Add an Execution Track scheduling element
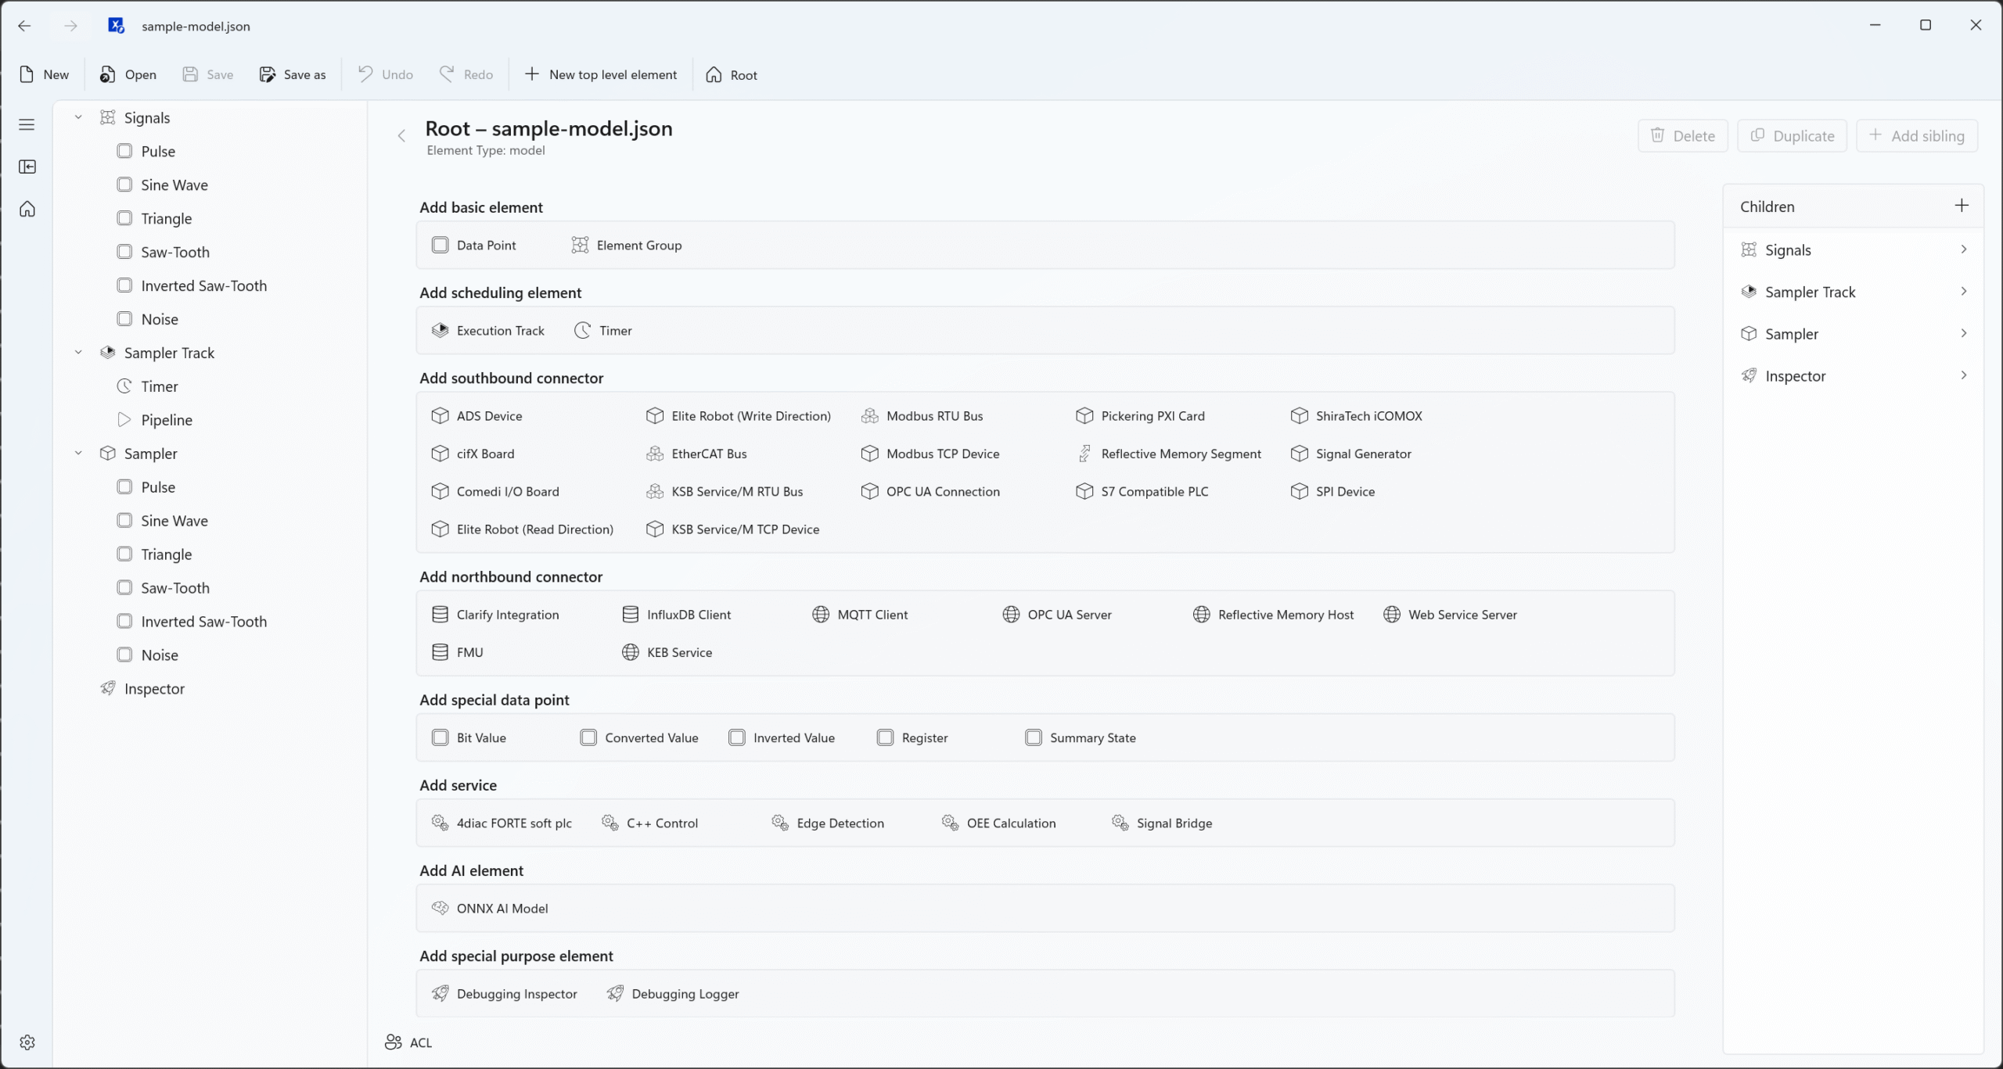The image size is (2003, 1069). [488, 331]
